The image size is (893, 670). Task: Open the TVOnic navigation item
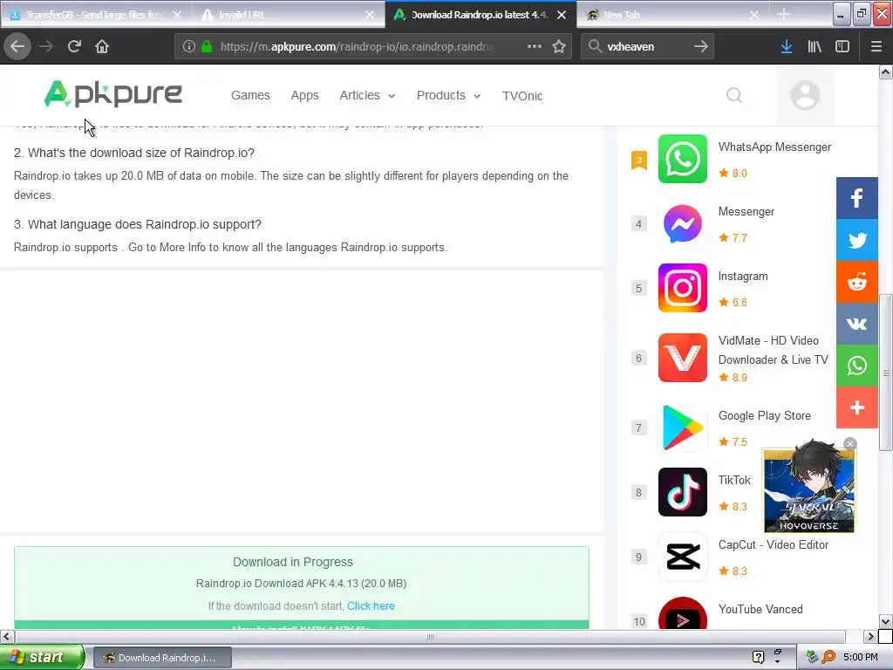[x=522, y=96]
